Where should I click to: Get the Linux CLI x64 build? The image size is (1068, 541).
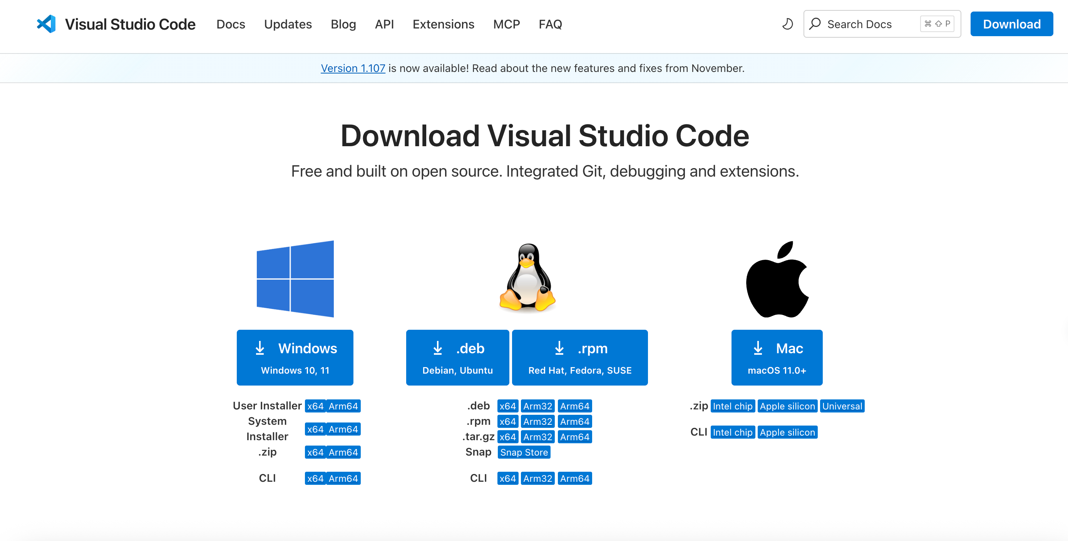click(x=507, y=478)
